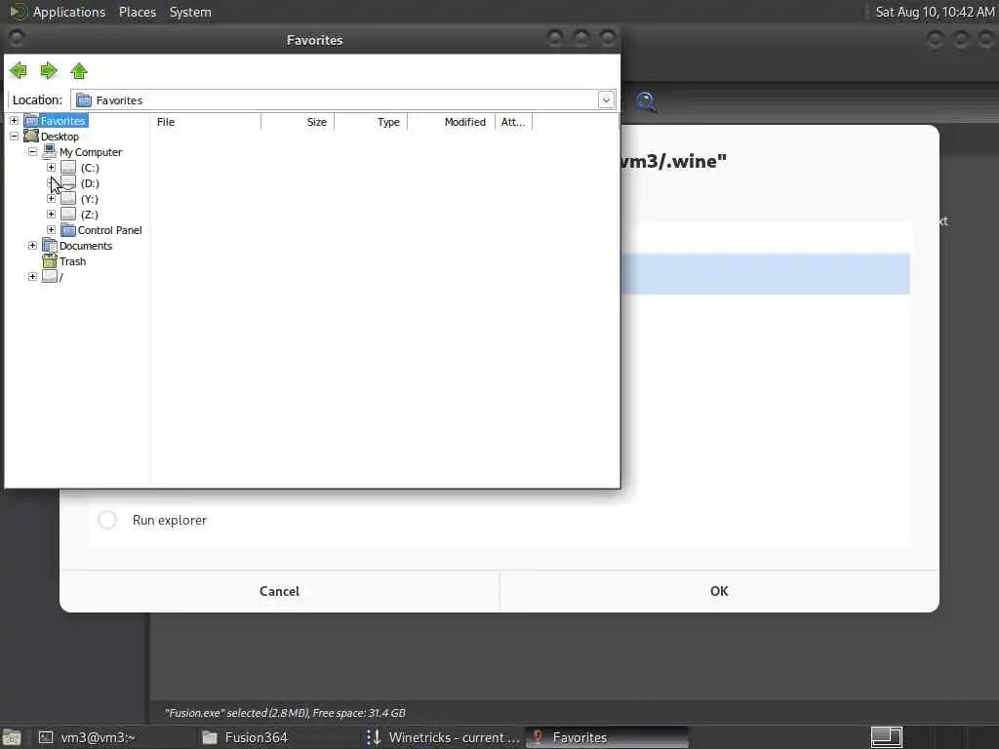Screen dimensions: 999x749
Task: Collapse the Desktop tree node
Action: pos(14,137)
